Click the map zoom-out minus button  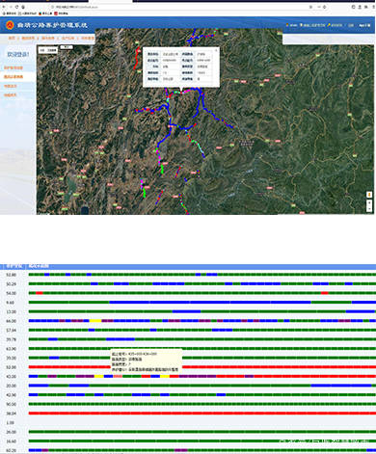click(369, 209)
